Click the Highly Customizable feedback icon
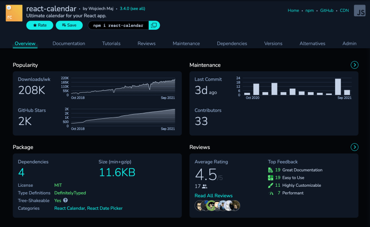Image resolution: width=370 pixels, height=227 pixels. (270, 185)
